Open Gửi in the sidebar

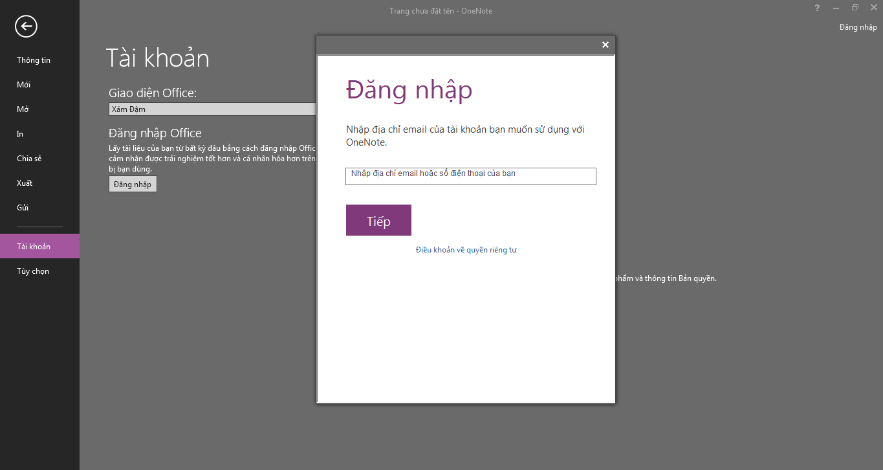(23, 208)
